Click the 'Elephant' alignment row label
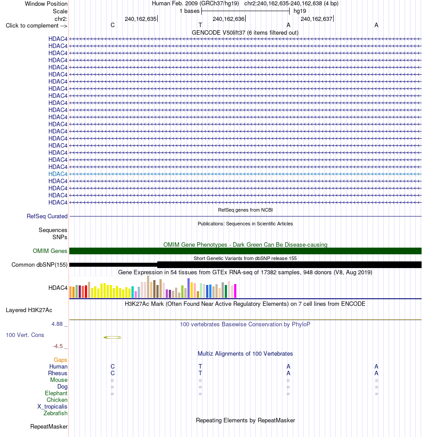Image resolution: width=422 pixels, height=437 pixels. pyautogui.click(x=56, y=393)
